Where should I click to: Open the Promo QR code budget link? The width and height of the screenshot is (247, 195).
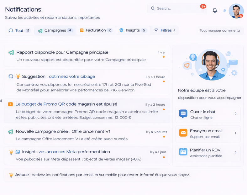point(66,104)
